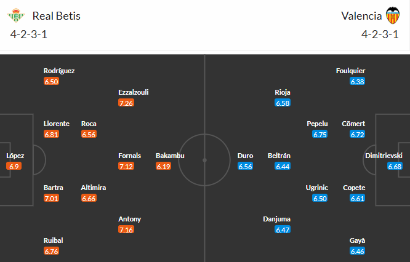Viewport: 410px width, 262px height.
Task: Select goalkeeper Dimitrievski
Action: [384, 156]
